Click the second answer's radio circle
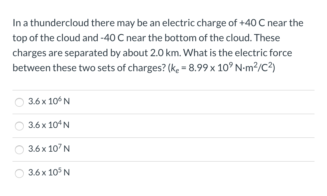This screenshot has height=196, width=327. pos(19,126)
